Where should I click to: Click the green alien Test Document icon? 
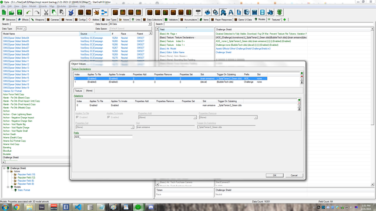pyautogui.click(x=280, y=12)
